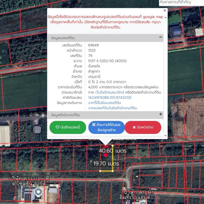
Task: Click the 40.60 เมตร measurement label
Action: click(113, 150)
